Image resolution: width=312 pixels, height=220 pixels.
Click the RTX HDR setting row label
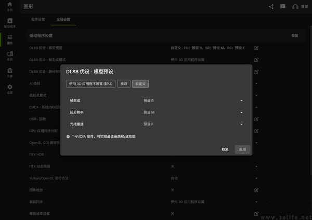point(36,154)
